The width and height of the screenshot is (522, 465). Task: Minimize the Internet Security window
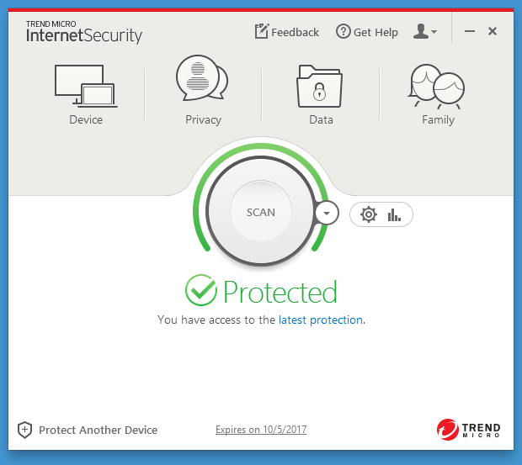tap(470, 32)
